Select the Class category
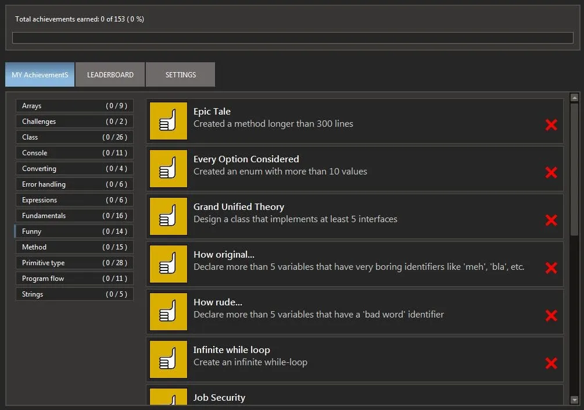 (x=74, y=137)
